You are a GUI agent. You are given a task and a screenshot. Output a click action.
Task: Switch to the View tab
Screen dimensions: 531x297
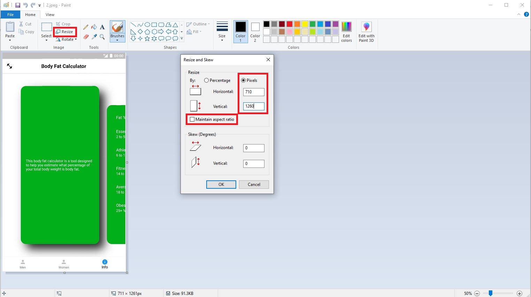click(50, 15)
